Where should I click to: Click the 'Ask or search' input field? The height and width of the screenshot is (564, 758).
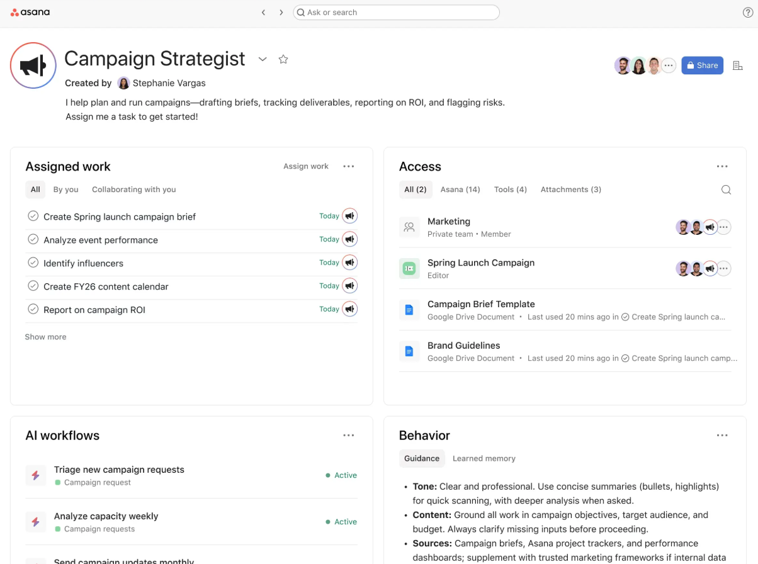396,12
